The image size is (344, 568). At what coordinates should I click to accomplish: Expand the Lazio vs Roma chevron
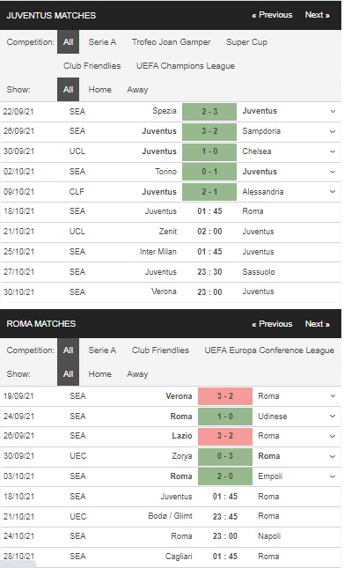(x=333, y=436)
